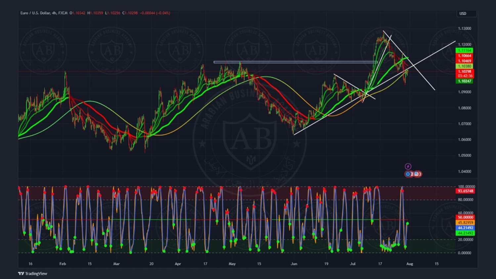Click current price label 1.10298
This screenshot has height=279, width=496.
(464, 71)
